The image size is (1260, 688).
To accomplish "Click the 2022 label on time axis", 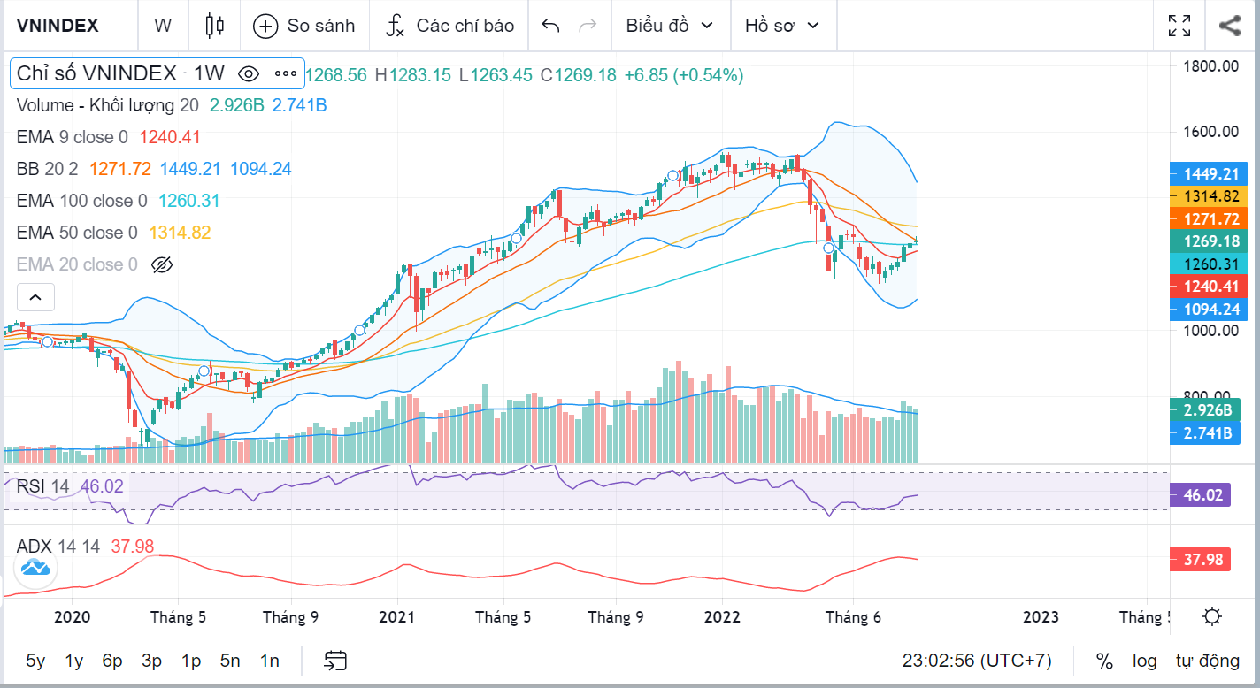I will tap(724, 617).
